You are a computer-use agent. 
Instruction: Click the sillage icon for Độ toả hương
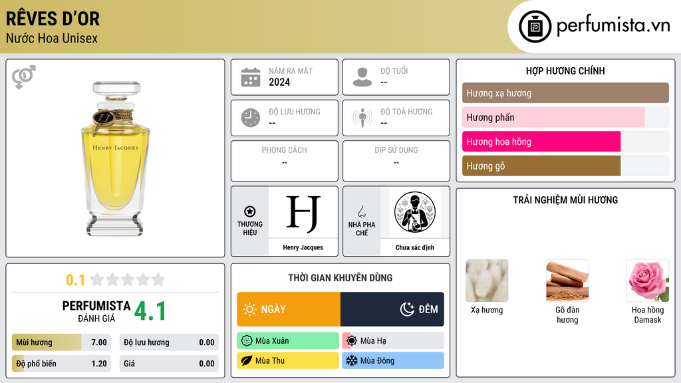[362, 118]
